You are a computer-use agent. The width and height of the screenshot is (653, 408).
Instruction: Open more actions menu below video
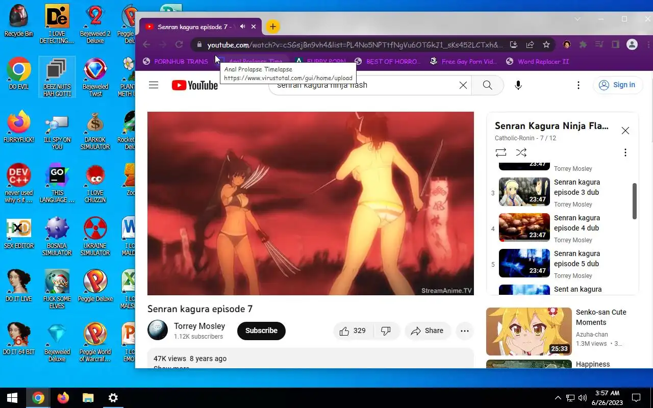[464, 330]
